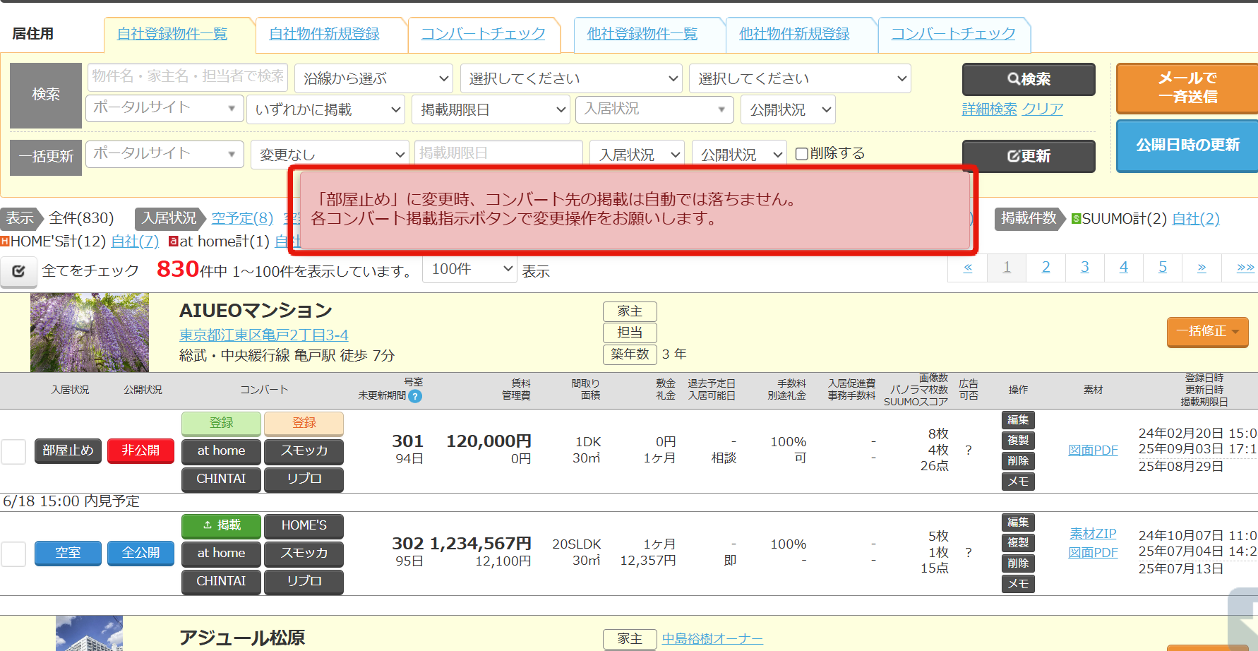Click the magnifier 検索 search button

1029,79
